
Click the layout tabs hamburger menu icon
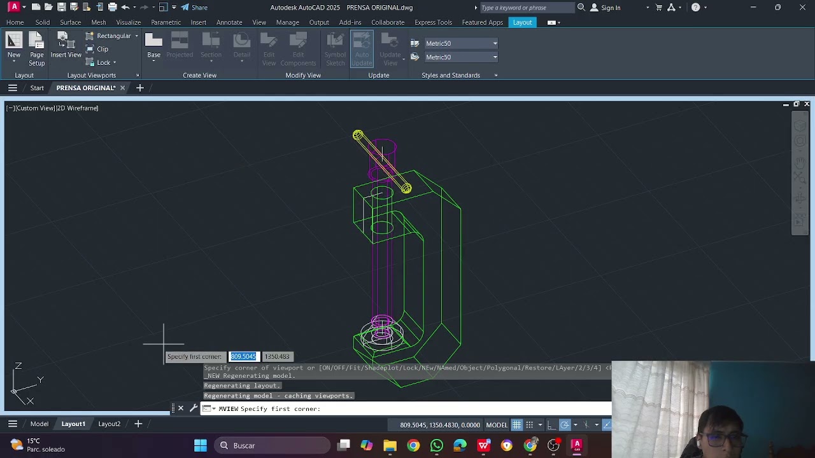coord(12,424)
